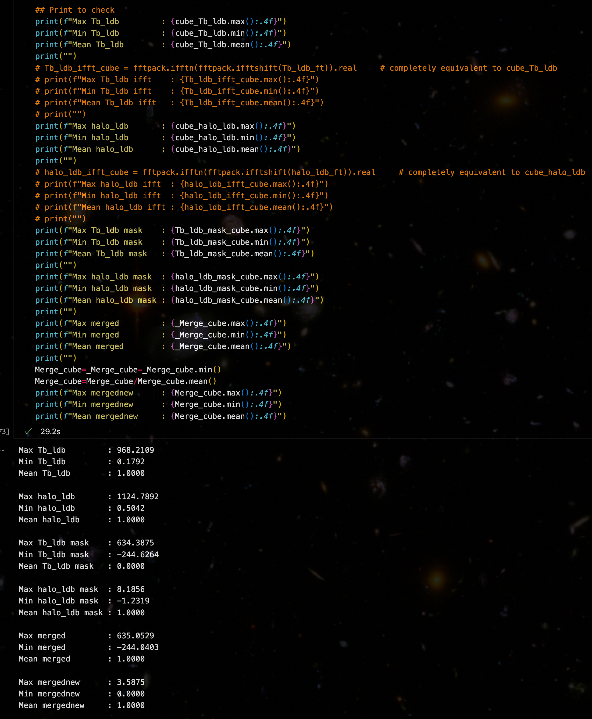Click the green execution success checkmark
Screen dimensions: 592x719
coord(28,432)
